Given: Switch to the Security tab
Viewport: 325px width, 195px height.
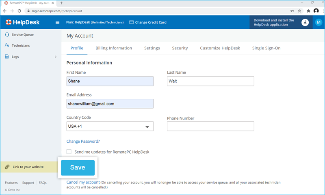Looking at the screenshot, I should pos(180,48).
